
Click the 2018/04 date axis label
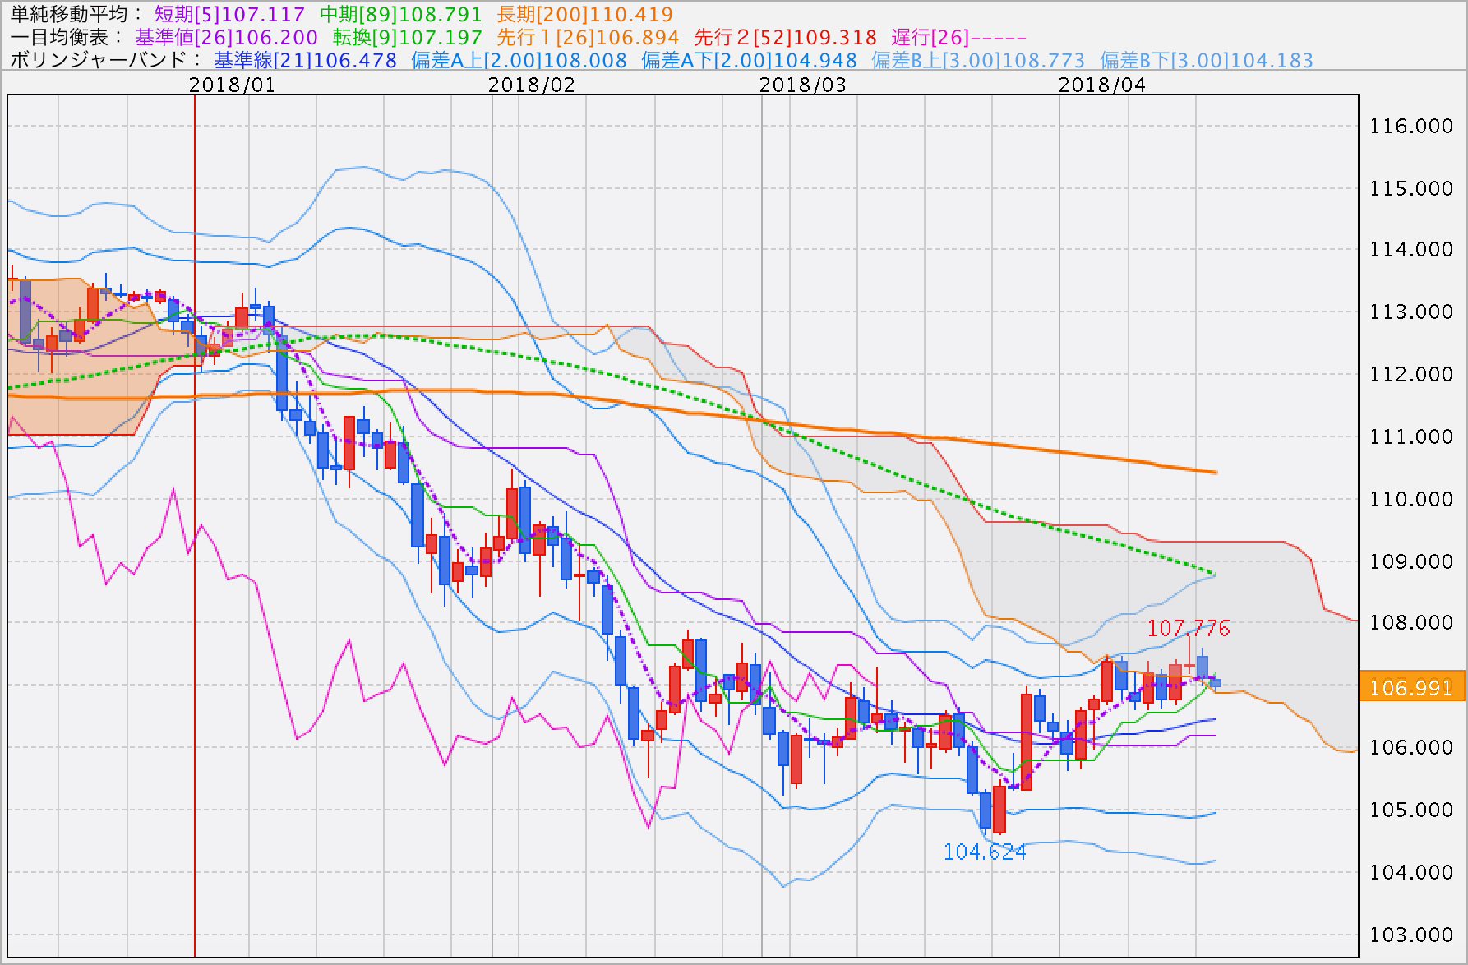[x=1102, y=85]
